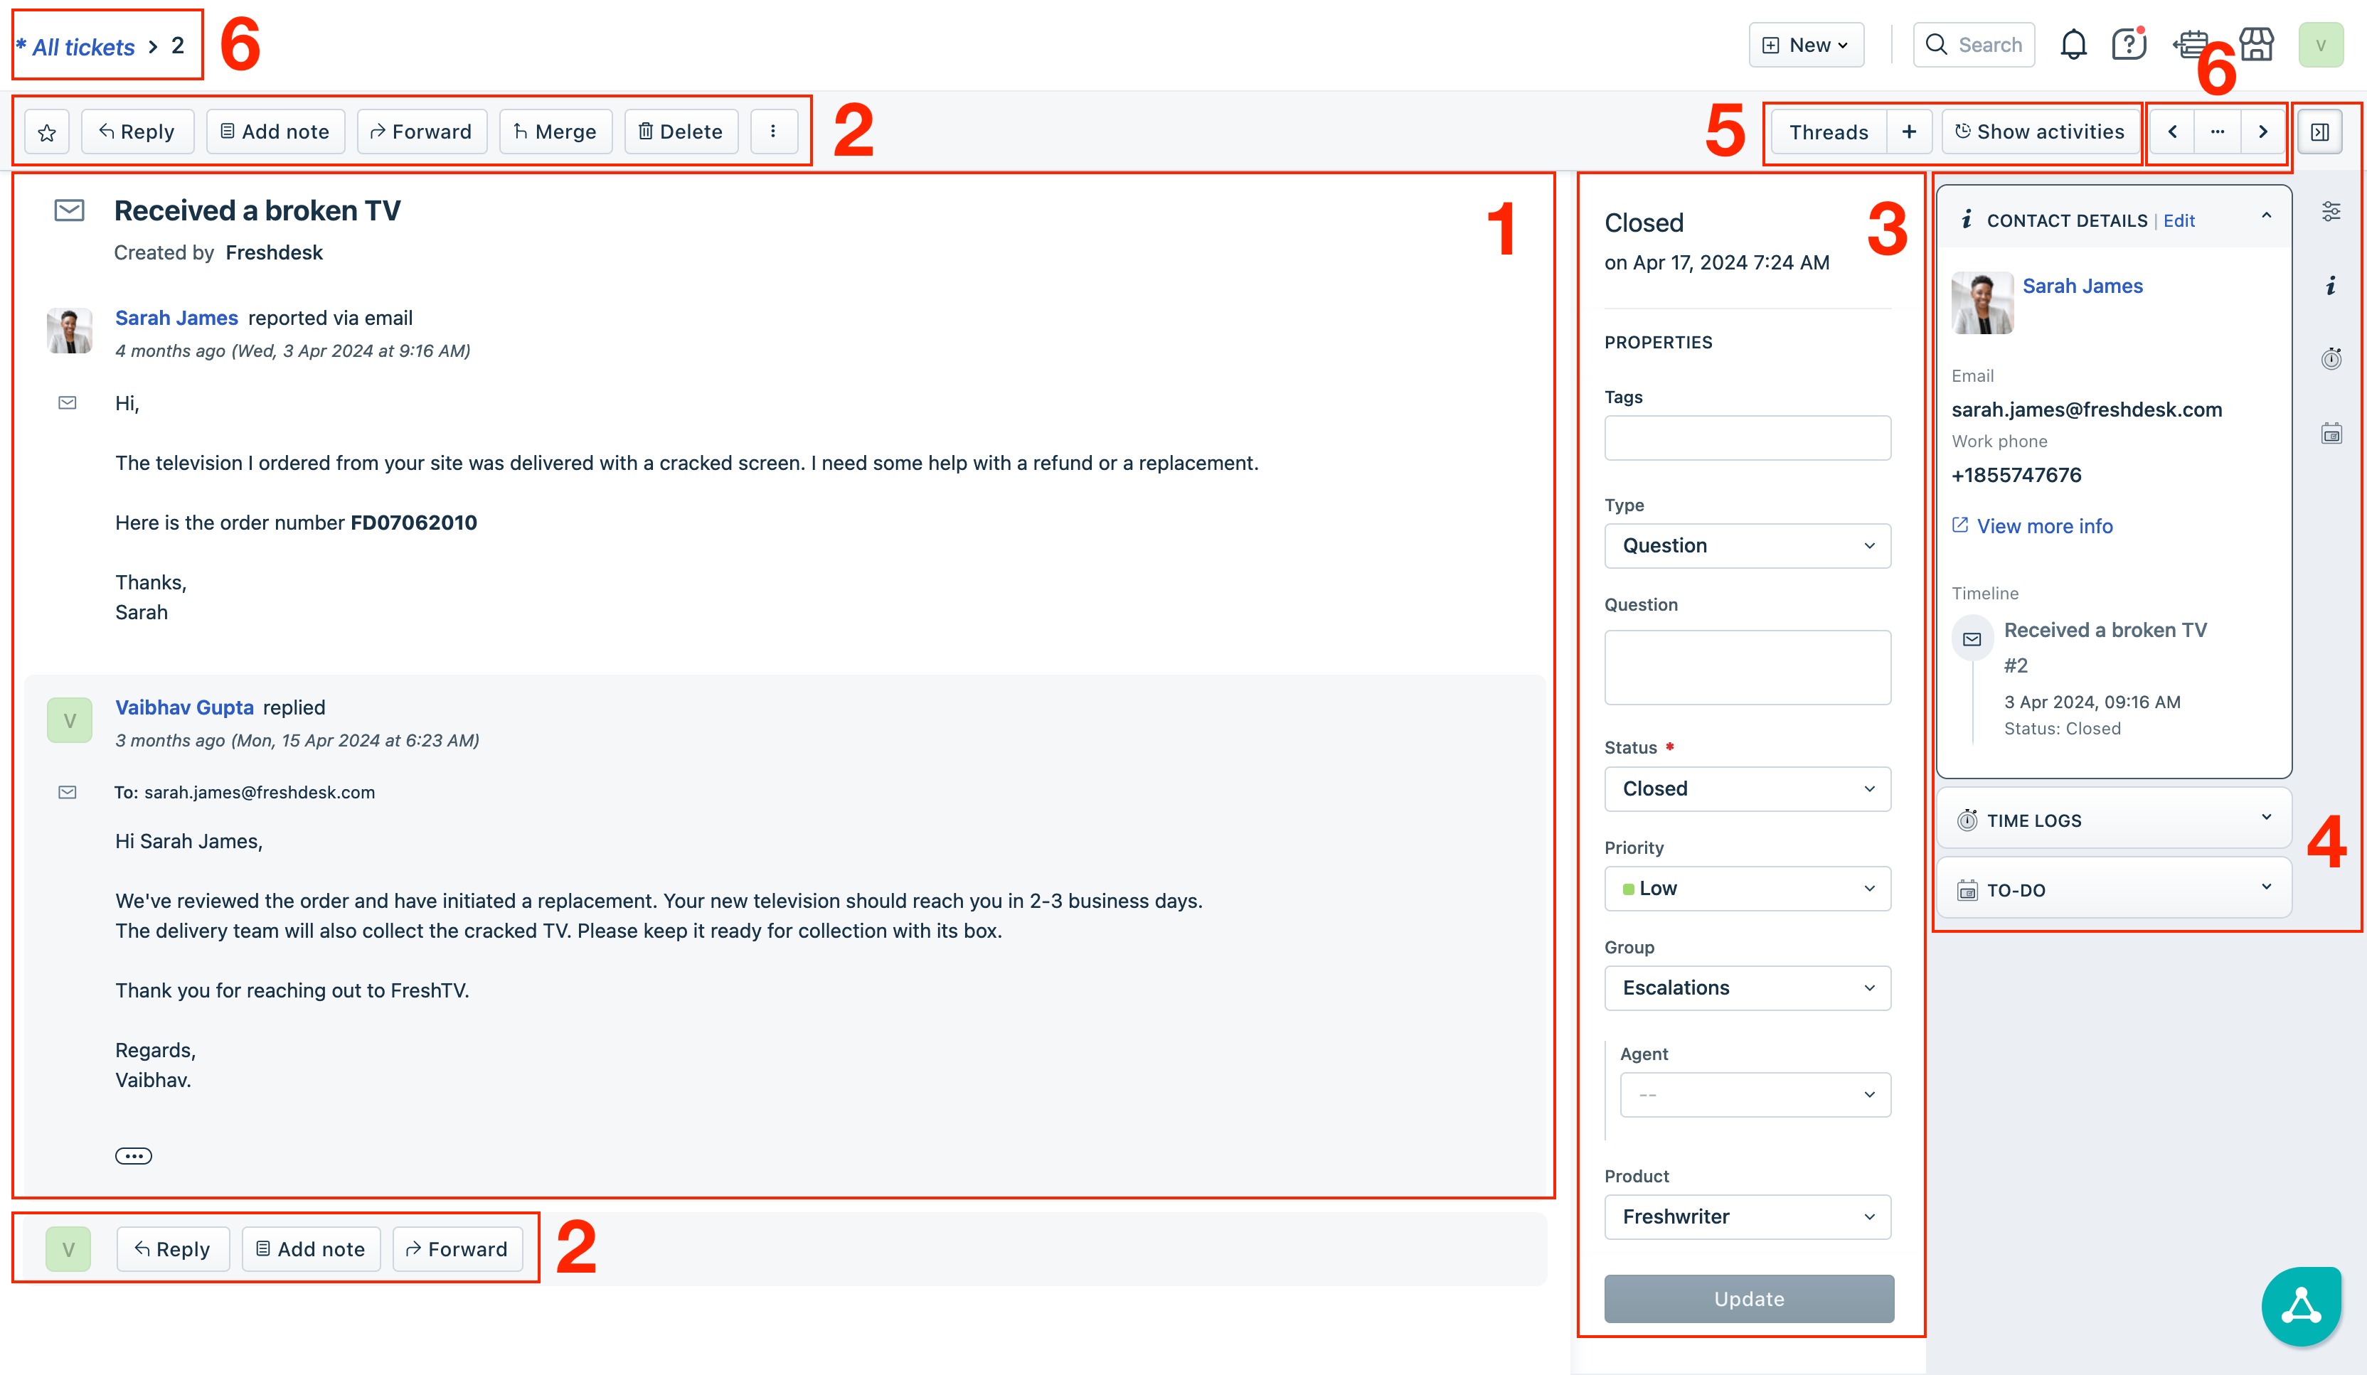
Task: Open Sarah James contact name link
Action: (2083, 286)
